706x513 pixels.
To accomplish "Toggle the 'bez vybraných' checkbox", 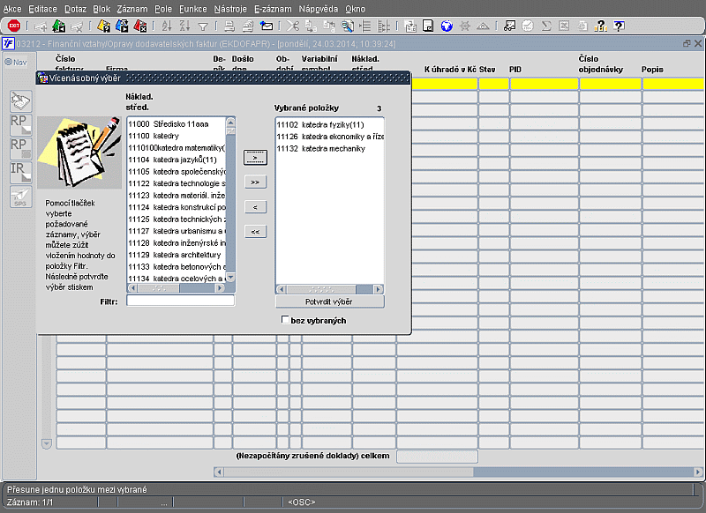I will point(284,320).
